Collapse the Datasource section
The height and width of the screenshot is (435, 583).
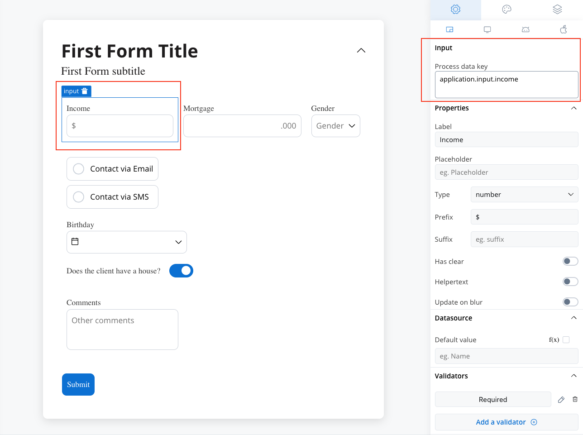coord(574,318)
